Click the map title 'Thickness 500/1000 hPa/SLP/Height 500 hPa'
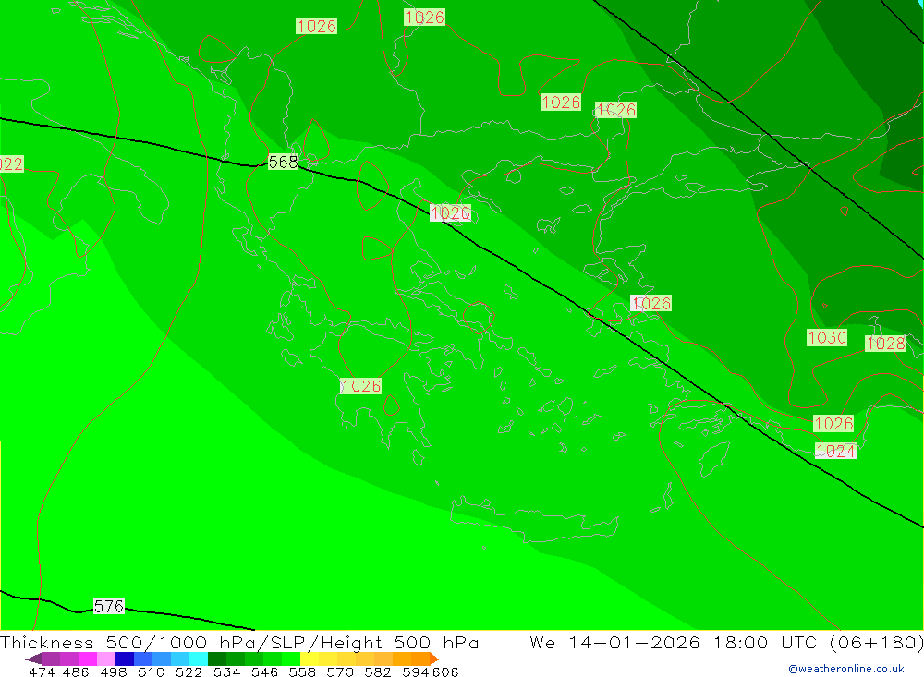The width and height of the screenshot is (924, 677). point(239,642)
